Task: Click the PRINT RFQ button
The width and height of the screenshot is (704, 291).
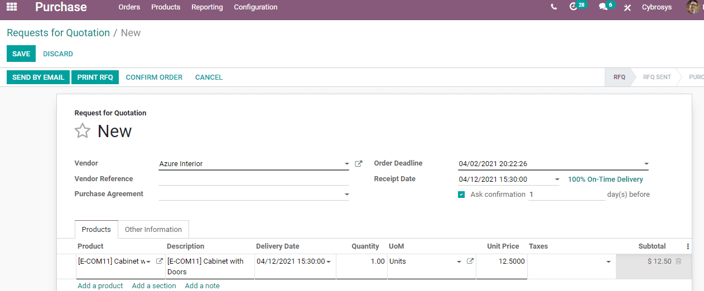Action: point(95,77)
